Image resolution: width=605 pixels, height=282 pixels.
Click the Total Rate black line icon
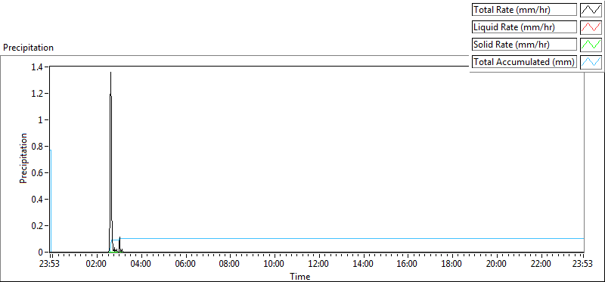click(591, 10)
